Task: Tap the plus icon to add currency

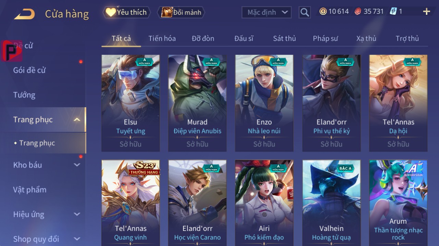Action: click(x=426, y=12)
